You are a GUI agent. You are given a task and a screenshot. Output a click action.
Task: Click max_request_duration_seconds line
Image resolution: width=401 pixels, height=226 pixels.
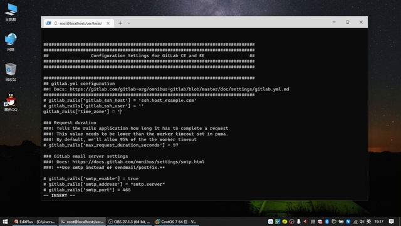click(x=111, y=145)
